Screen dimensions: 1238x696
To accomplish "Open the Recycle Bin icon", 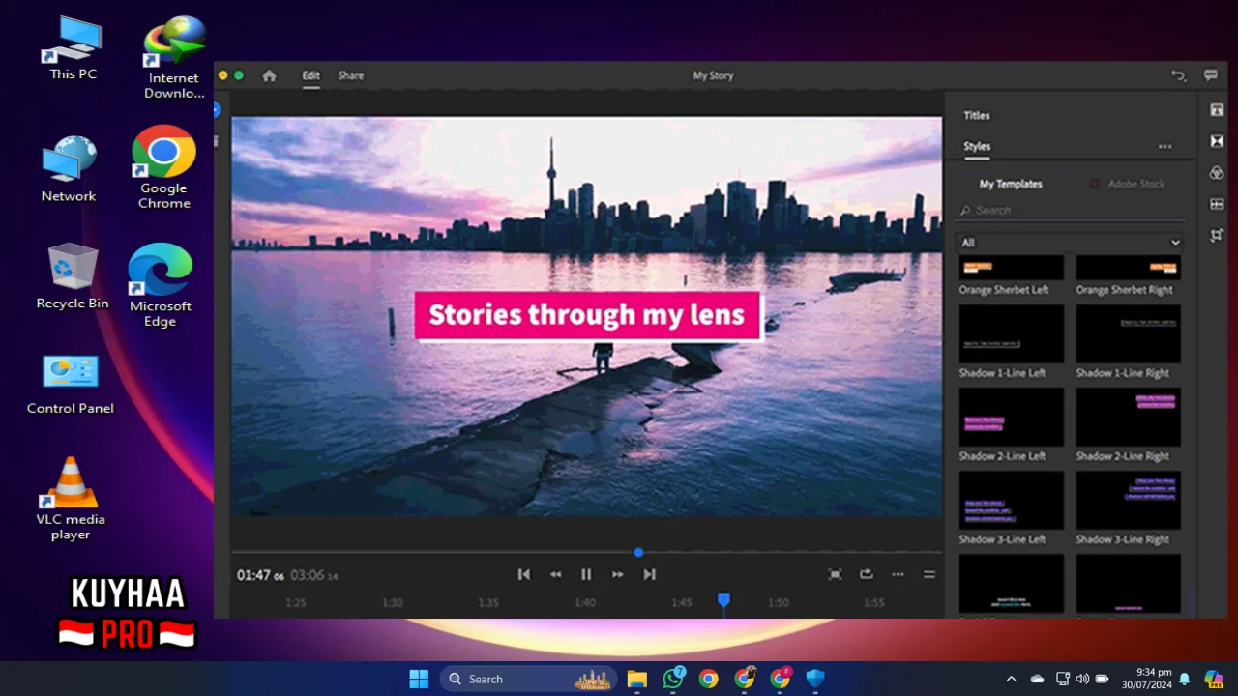I will 73,275.
